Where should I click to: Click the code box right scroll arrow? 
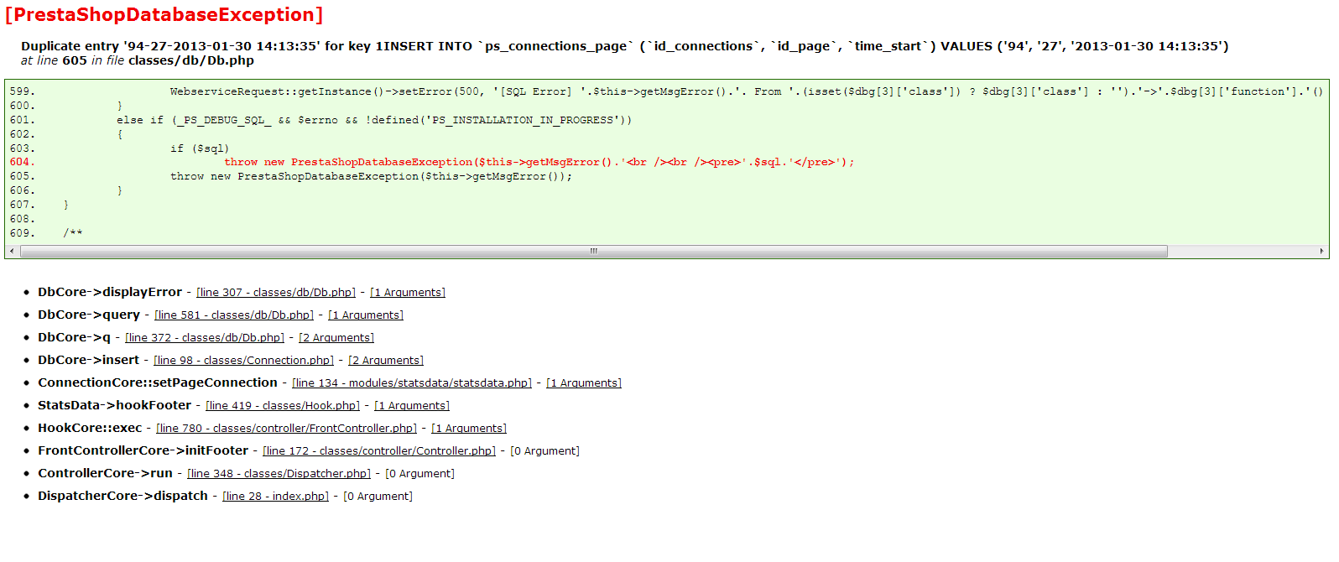[1321, 252]
